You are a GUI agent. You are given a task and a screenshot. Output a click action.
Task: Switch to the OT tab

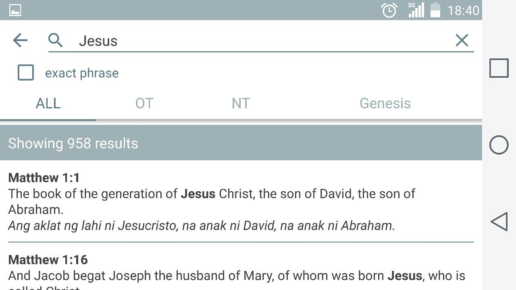[x=144, y=104]
